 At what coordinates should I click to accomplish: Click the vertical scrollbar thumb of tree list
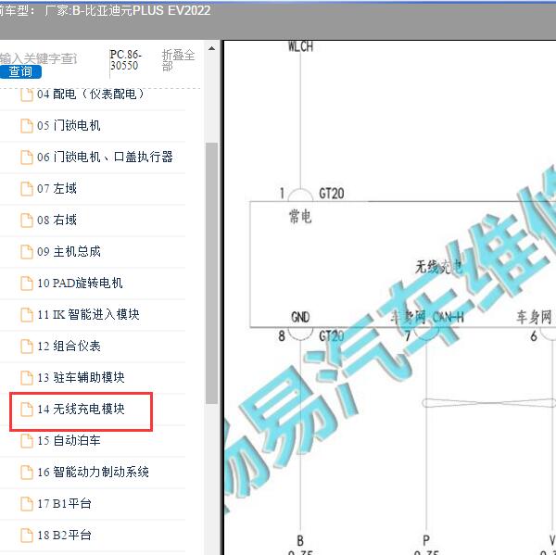coord(211,272)
